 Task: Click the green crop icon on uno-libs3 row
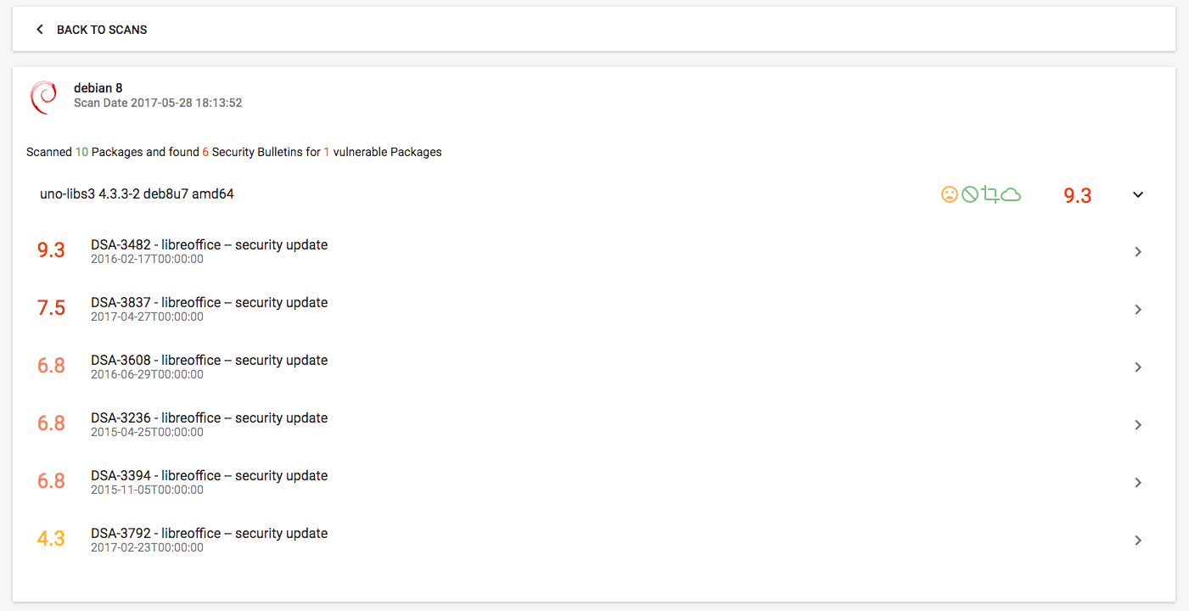(x=991, y=194)
